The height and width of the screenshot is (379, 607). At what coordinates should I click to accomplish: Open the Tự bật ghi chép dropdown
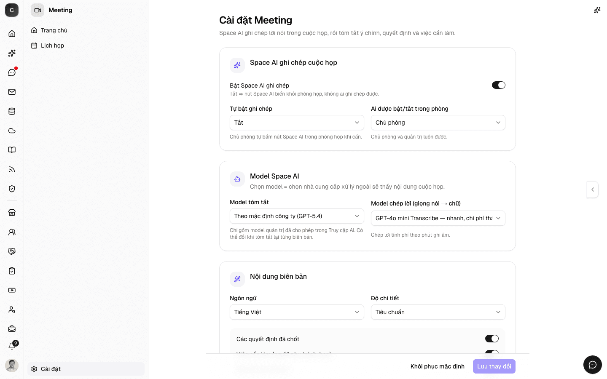coord(297,123)
